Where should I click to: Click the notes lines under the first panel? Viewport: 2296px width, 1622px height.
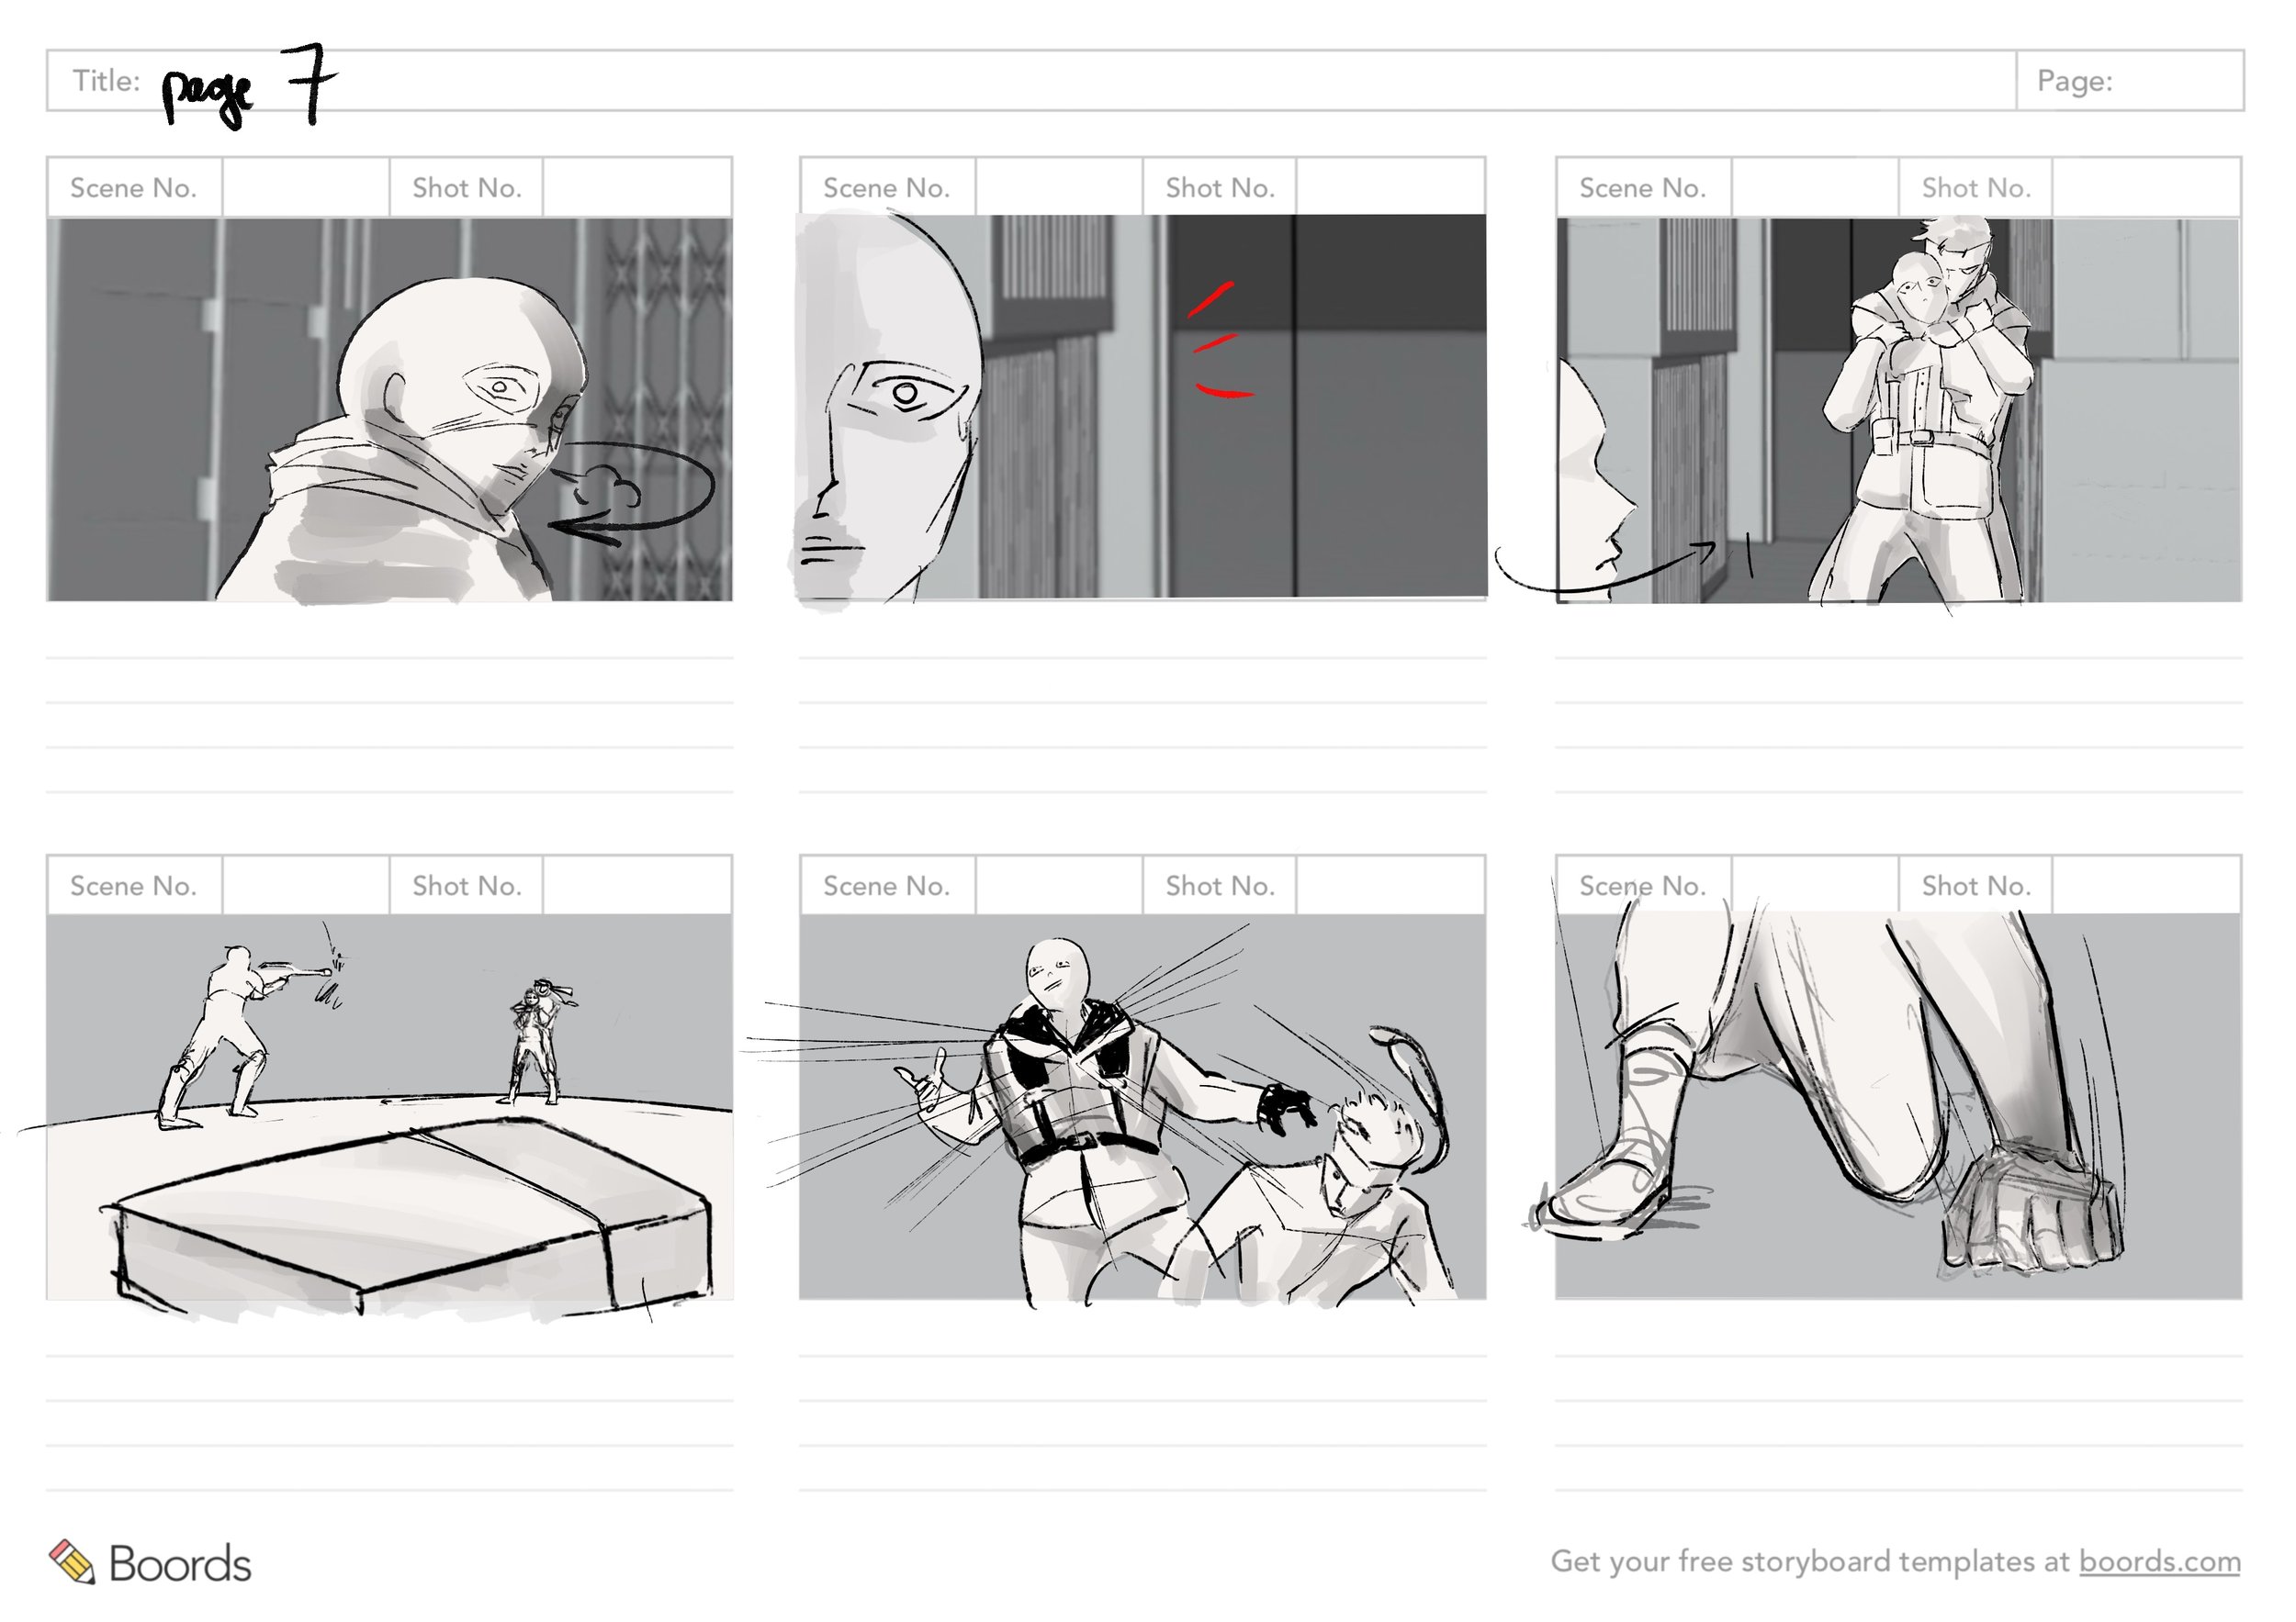click(389, 724)
